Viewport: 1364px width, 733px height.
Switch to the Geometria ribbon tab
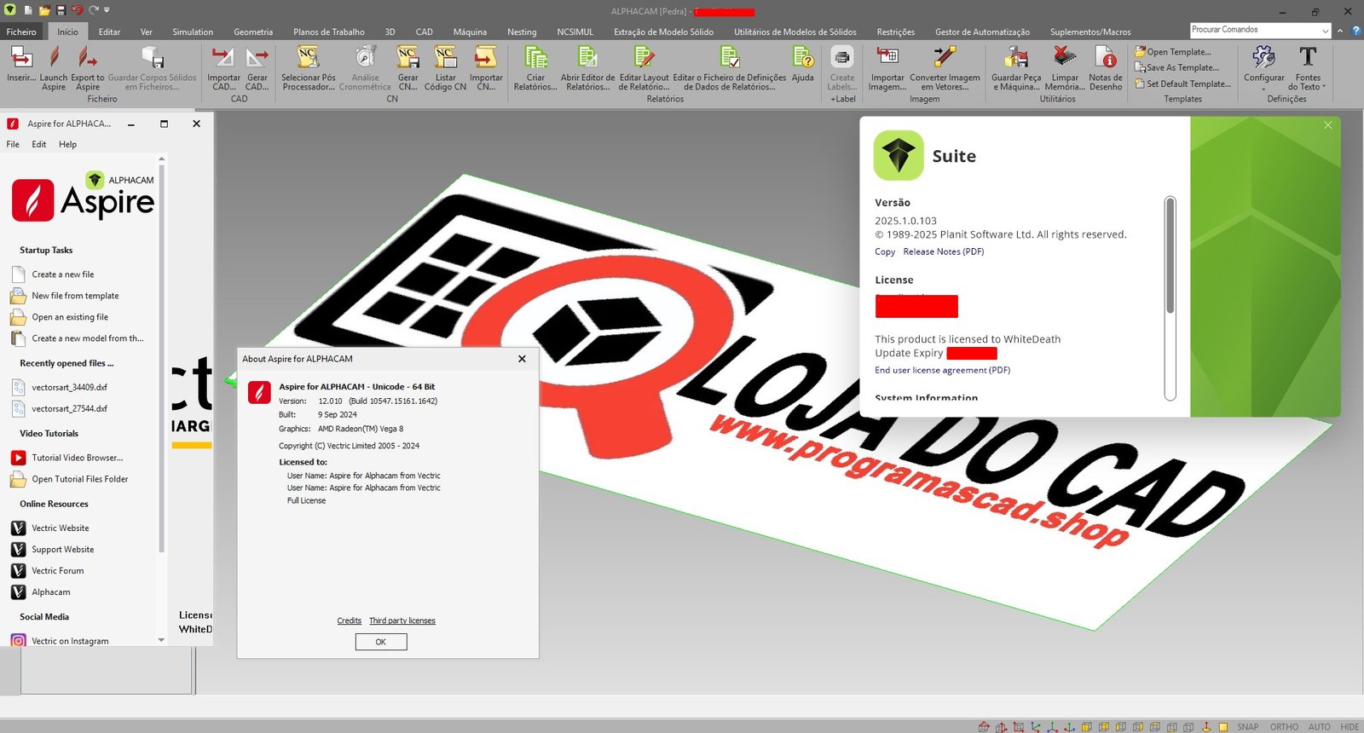click(x=253, y=32)
